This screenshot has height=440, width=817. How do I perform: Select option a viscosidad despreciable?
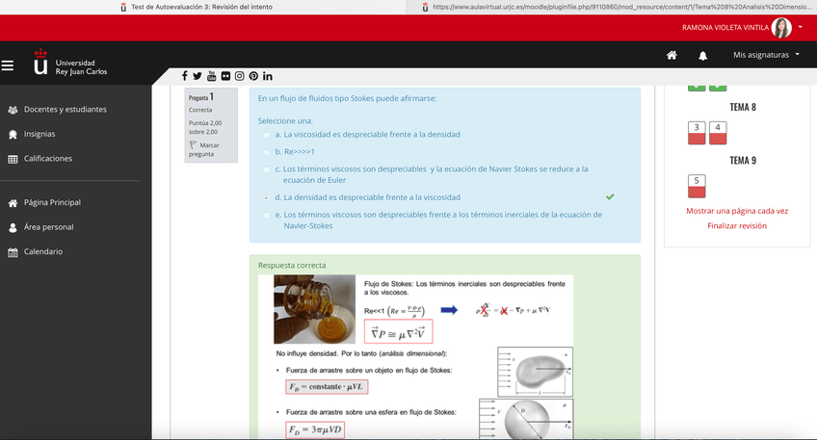tap(267, 135)
